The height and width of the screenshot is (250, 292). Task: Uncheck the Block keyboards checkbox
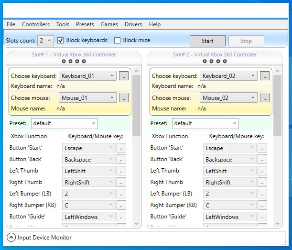tap(61, 41)
